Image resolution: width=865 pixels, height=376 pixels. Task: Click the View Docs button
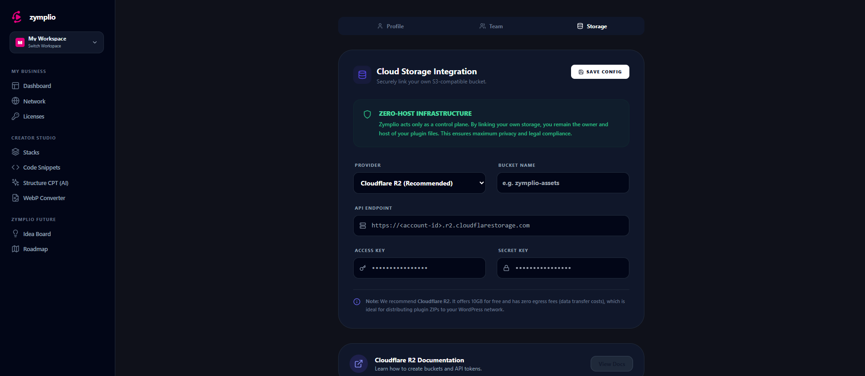click(x=611, y=364)
